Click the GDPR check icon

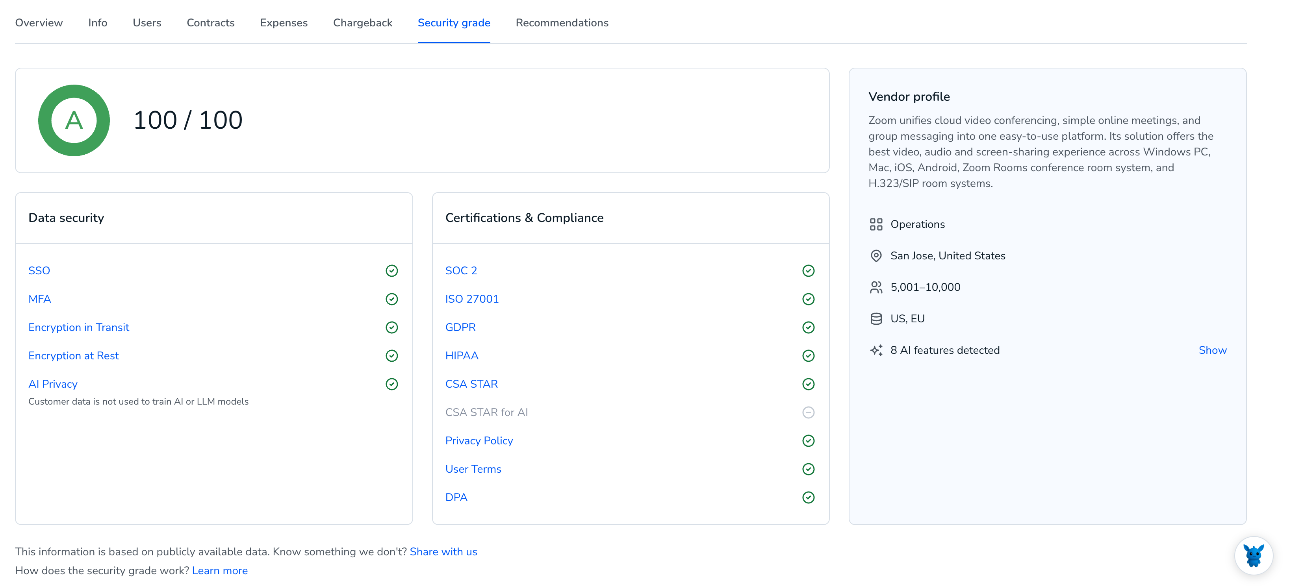809,327
